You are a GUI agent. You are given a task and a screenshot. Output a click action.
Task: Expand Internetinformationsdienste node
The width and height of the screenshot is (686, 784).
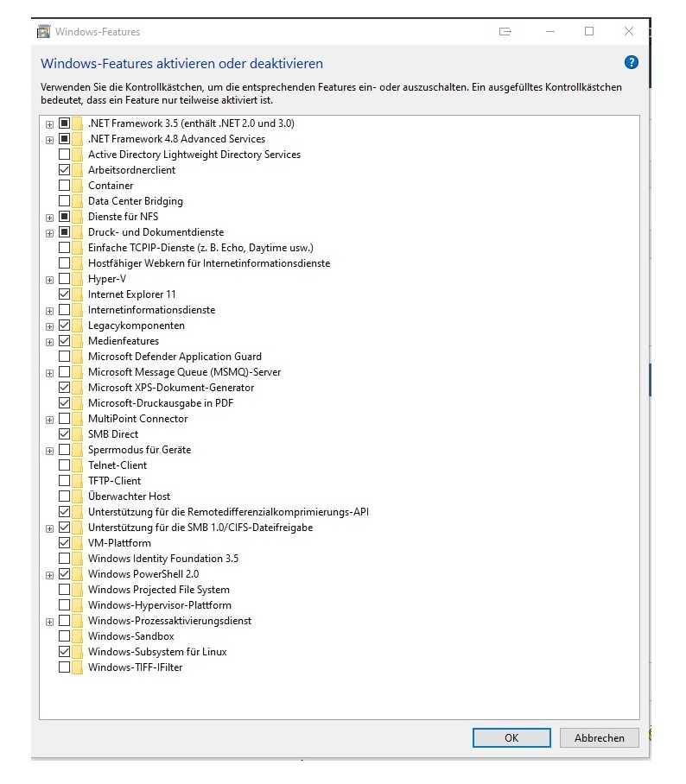coord(49,311)
